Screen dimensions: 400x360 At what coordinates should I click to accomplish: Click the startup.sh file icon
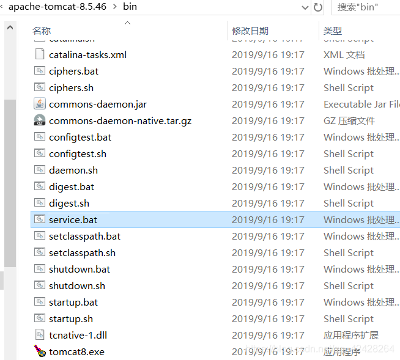tap(40, 318)
